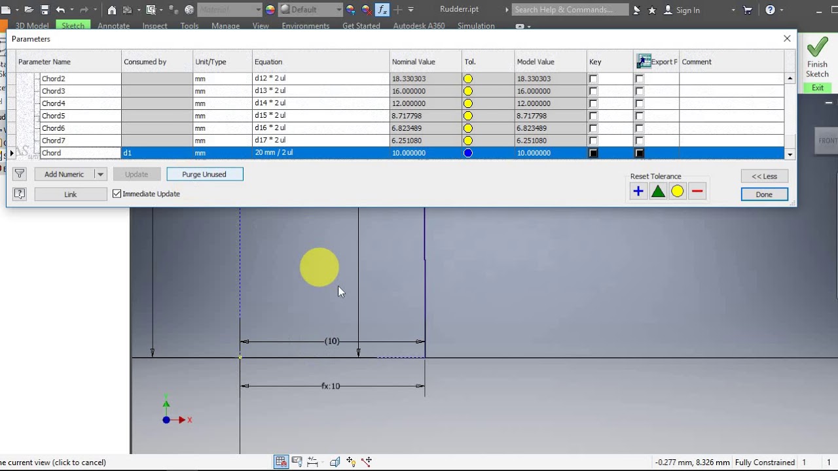Open the Help question mark
The width and height of the screenshot is (838, 471).
[x=771, y=10]
